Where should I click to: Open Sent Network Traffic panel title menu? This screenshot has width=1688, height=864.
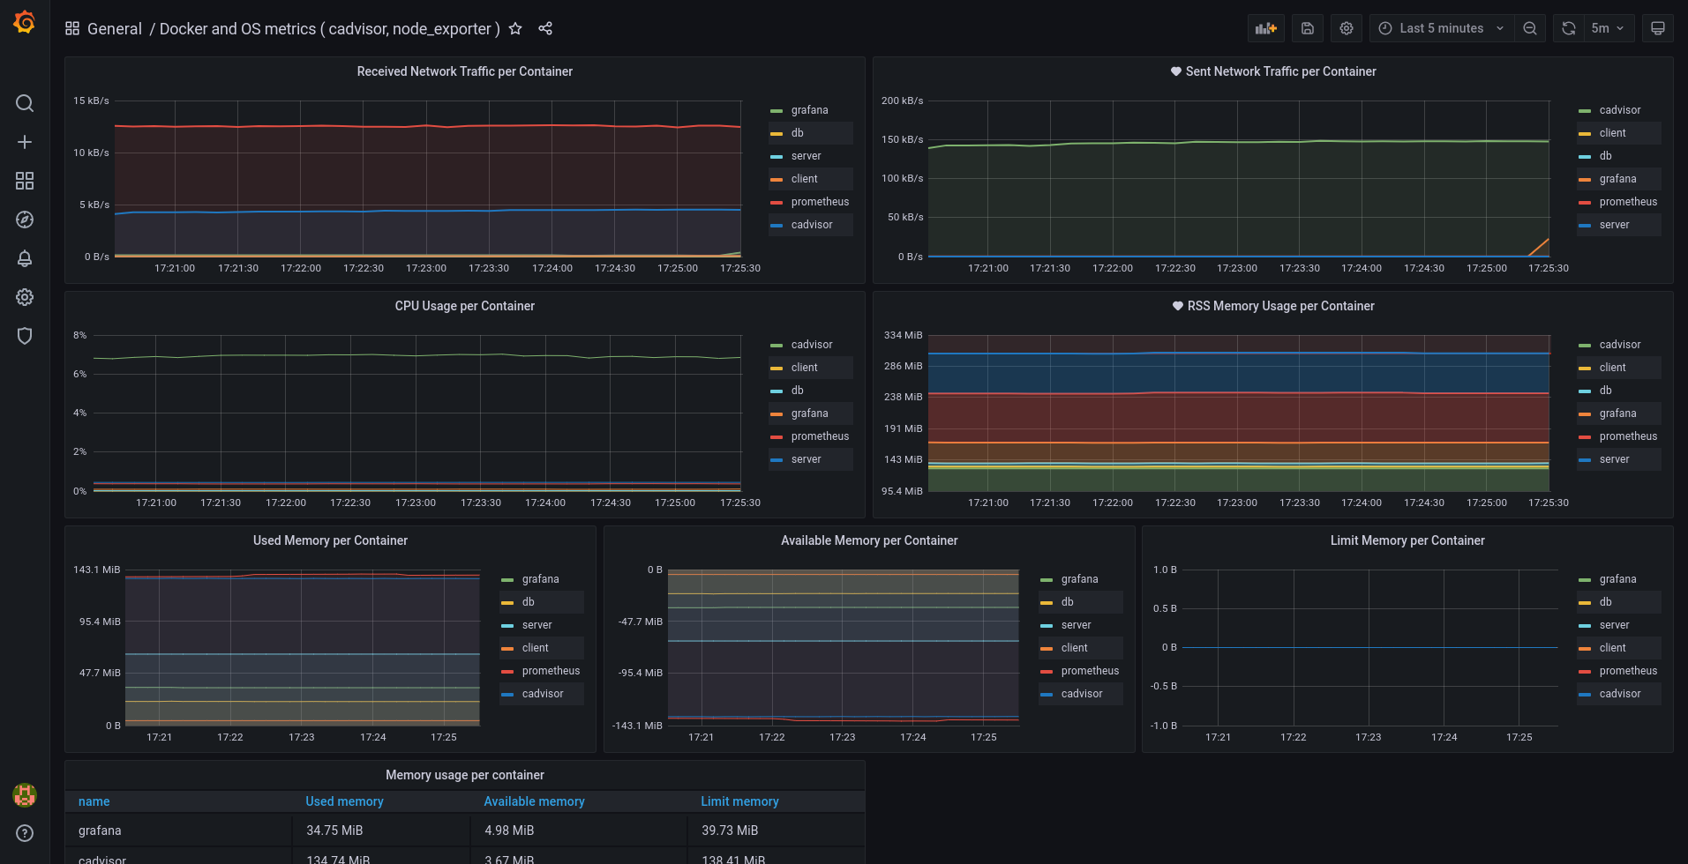[1280, 71]
